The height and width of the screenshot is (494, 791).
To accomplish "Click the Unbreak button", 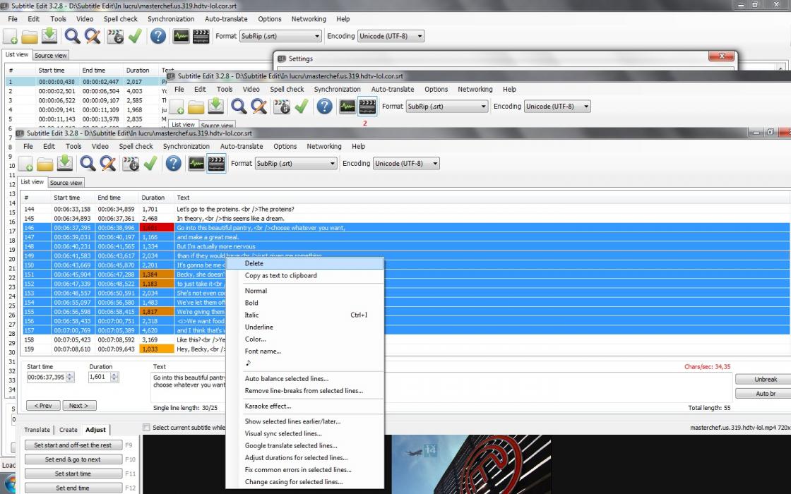I will point(765,380).
